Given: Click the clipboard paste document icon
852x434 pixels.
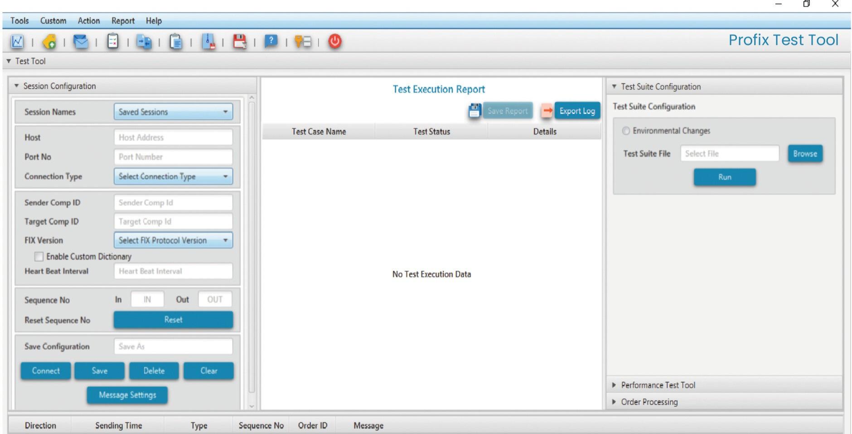Looking at the screenshot, I should pyautogui.click(x=176, y=42).
